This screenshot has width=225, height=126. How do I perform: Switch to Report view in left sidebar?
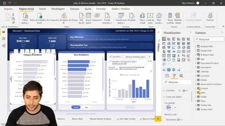coord(4,32)
